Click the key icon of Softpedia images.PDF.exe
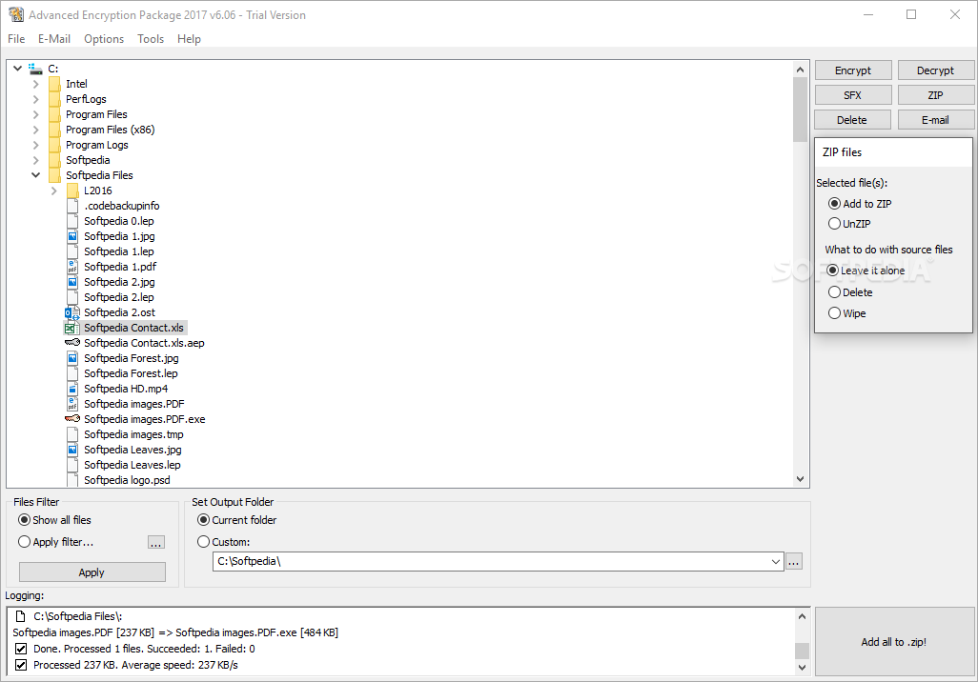Screen dimensions: 978x682 [x=72, y=419]
